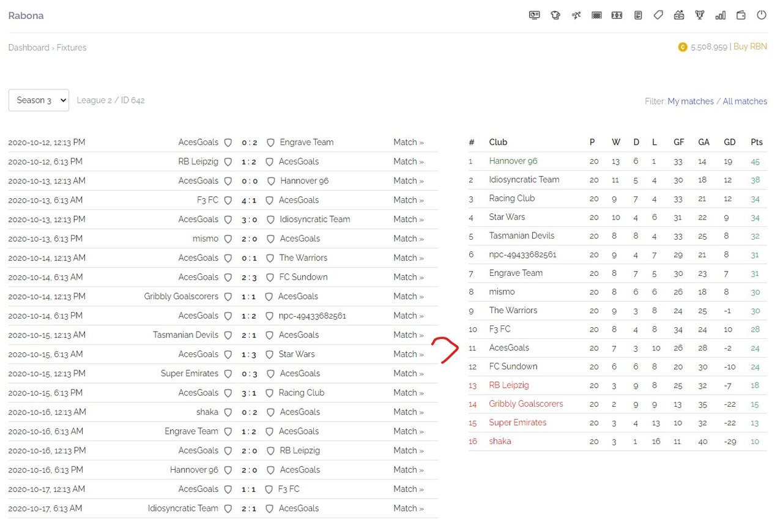The width and height of the screenshot is (783, 523).
Task: Click the team jersey icon
Action: click(555, 15)
